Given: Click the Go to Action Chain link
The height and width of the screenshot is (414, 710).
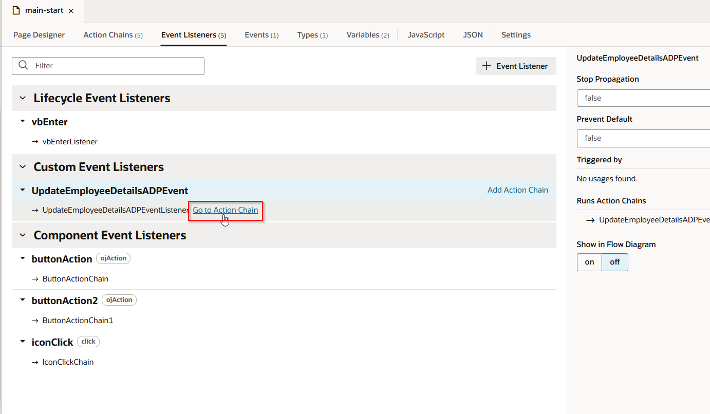Looking at the screenshot, I should point(225,210).
